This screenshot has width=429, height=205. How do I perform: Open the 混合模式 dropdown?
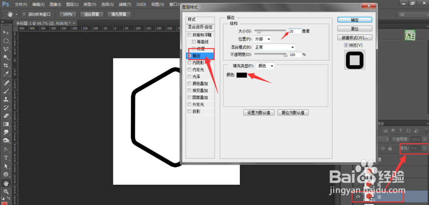tap(274, 47)
